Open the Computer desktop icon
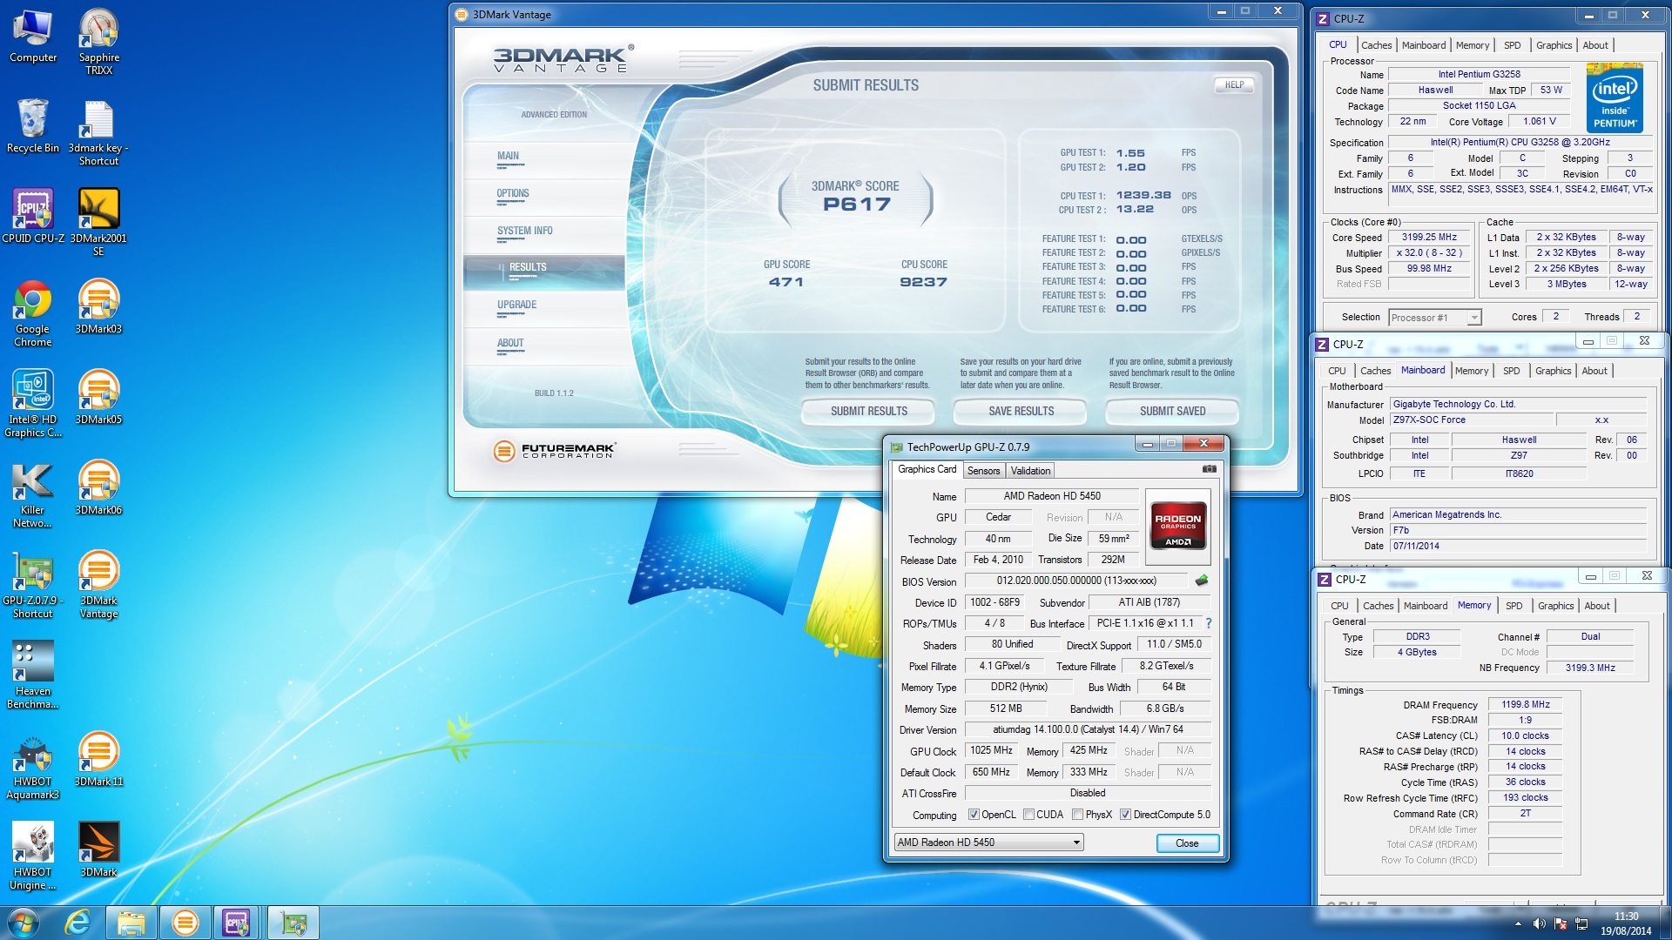 pos(33,36)
